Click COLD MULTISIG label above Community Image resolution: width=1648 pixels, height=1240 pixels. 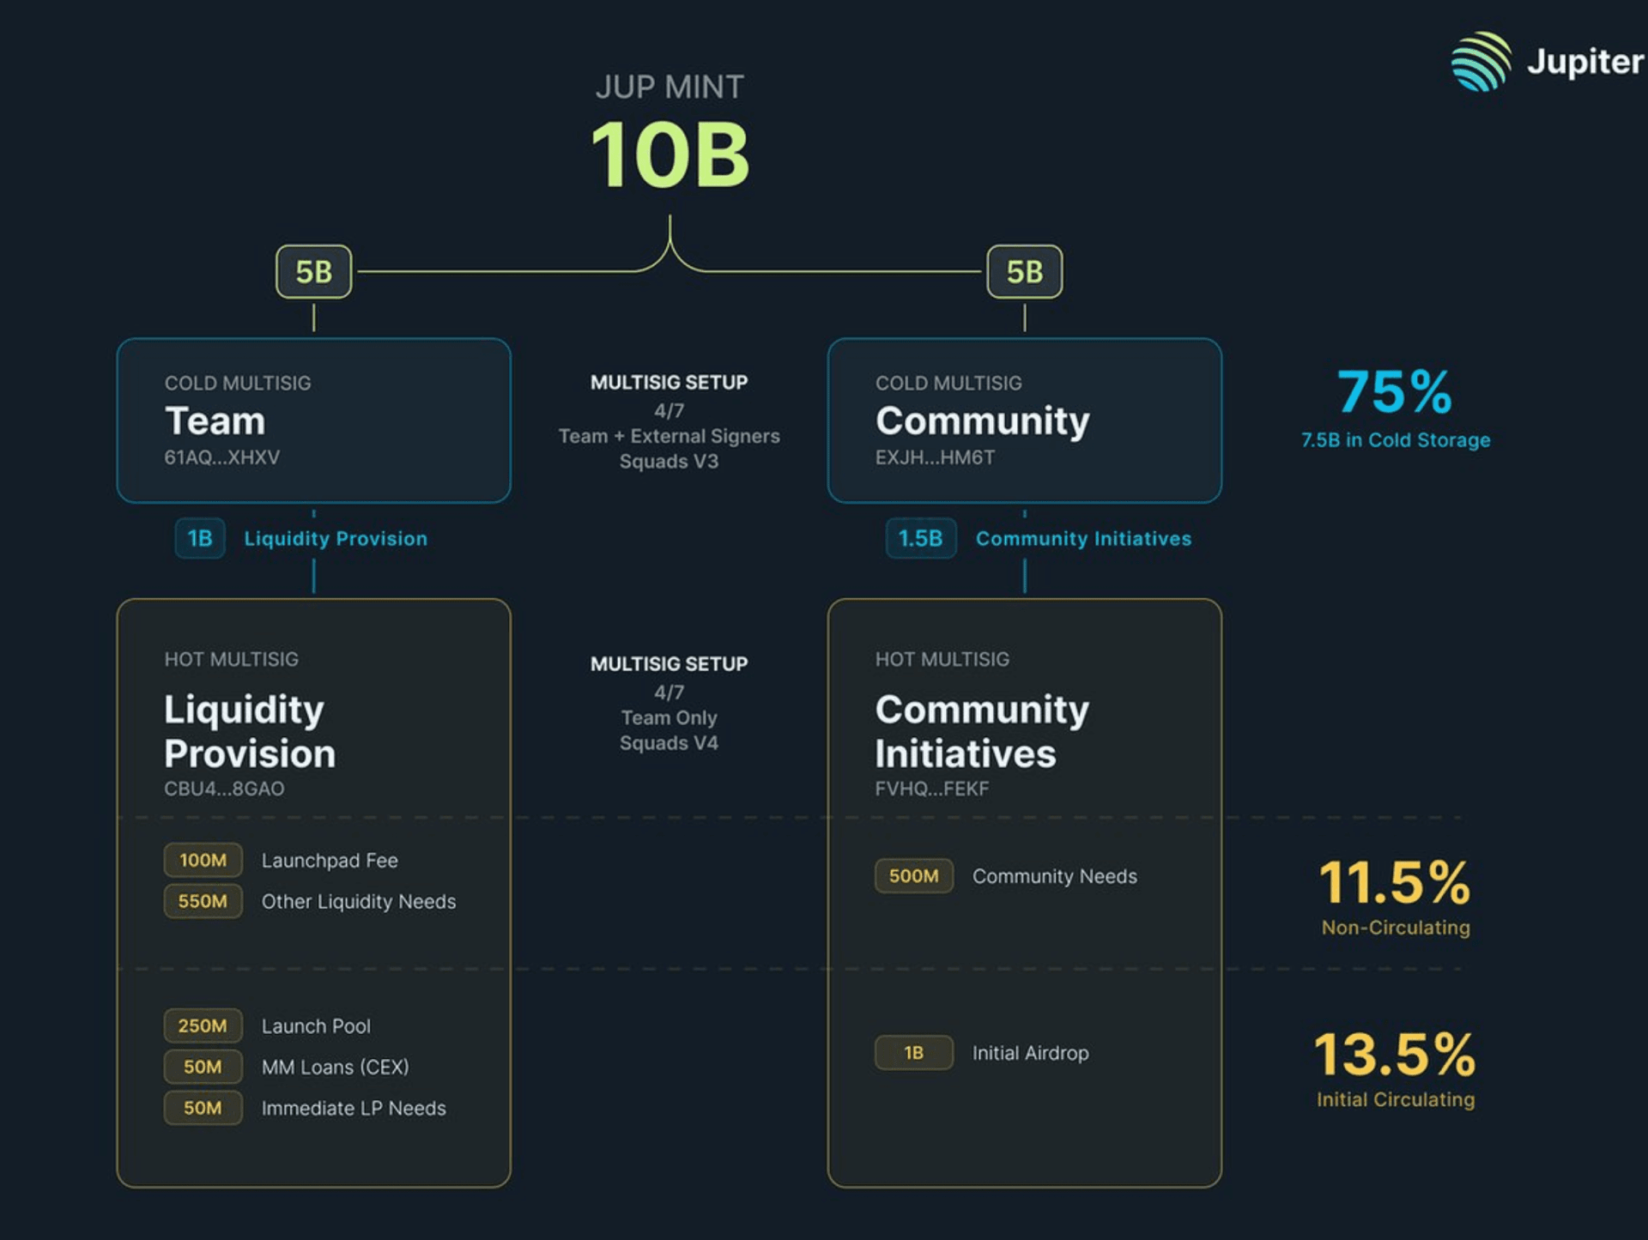coord(948,383)
